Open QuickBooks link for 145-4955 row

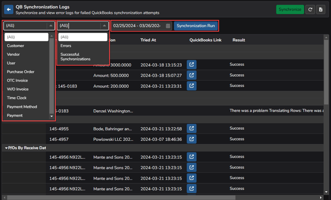[x=191, y=129]
